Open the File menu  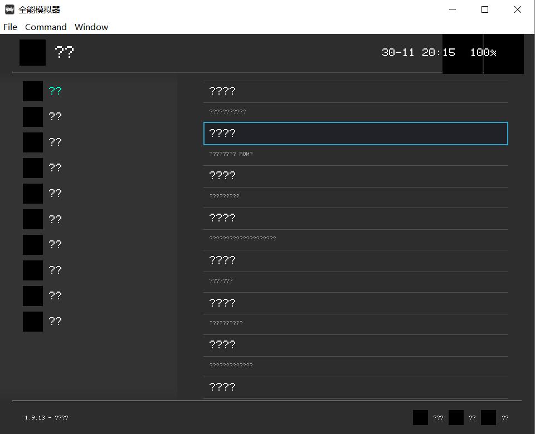[10, 27]
